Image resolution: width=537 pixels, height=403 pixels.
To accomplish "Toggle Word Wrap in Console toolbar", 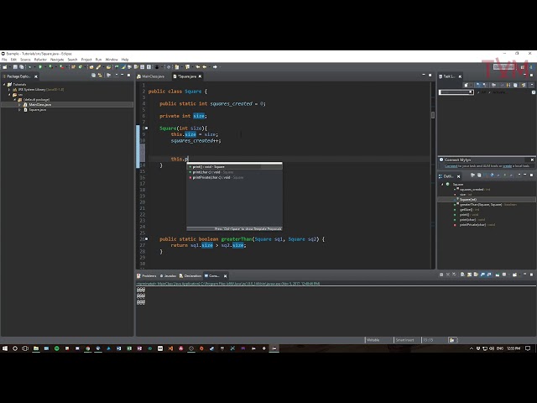I will click(x=476, y=275).
